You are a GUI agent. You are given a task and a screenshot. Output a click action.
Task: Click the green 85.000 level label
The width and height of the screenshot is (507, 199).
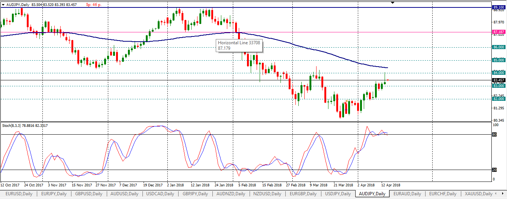click(498, 60)
